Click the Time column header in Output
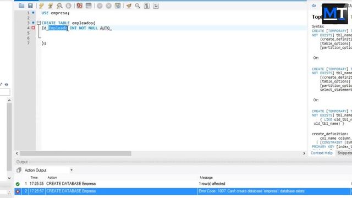 click(x=34, y=178)
